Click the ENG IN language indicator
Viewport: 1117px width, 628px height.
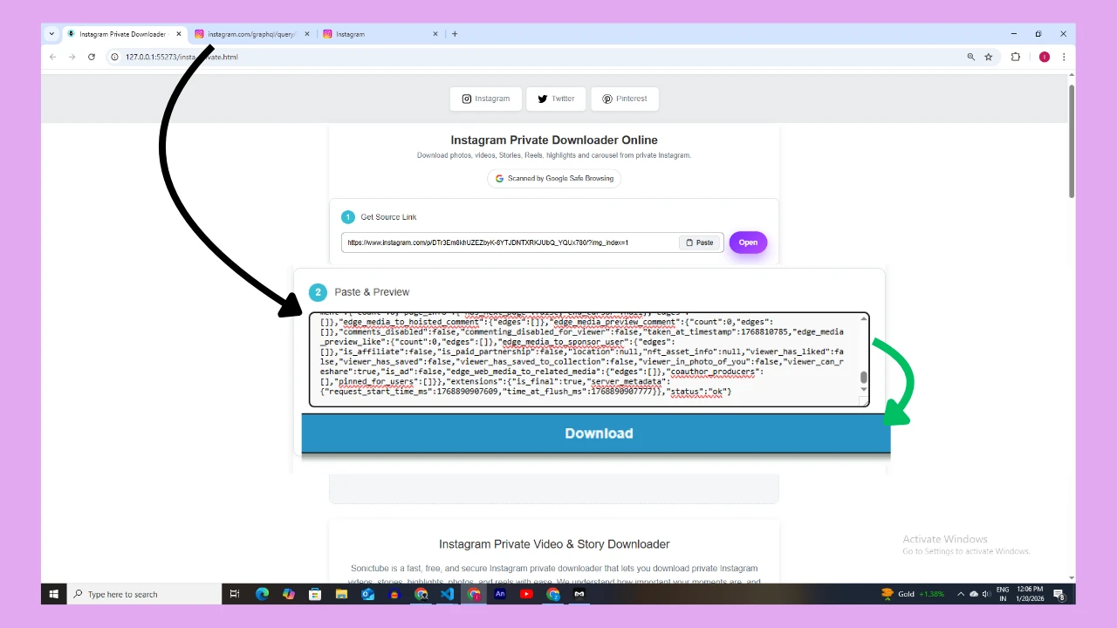tap(1003, 594)
